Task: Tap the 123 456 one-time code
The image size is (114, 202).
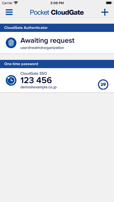Action: coord(36,80)
